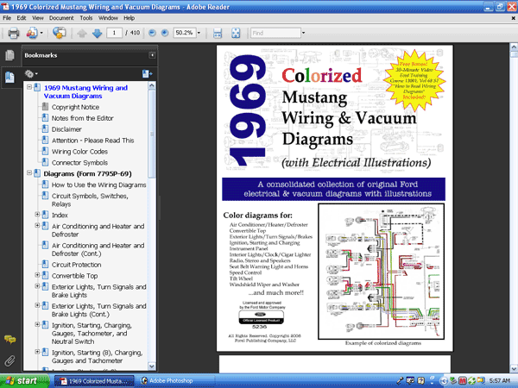Open How to Use the Wiring Diagrams bookmark
The width and height of the screenshot is (518, 388).
click(x=98, y=185)
